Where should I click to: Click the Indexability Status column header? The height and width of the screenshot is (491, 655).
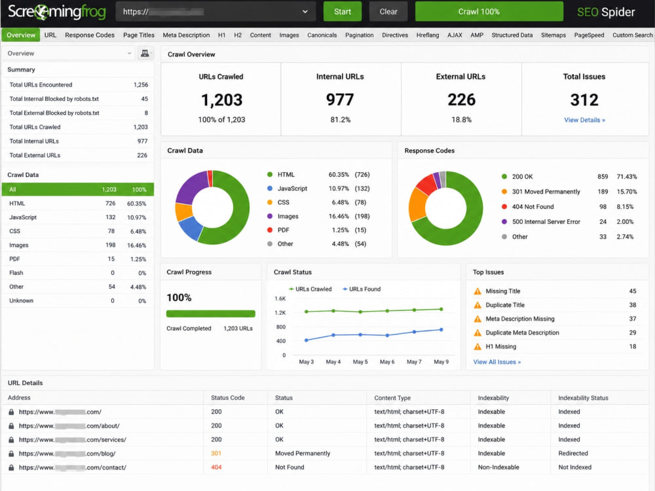583,398
